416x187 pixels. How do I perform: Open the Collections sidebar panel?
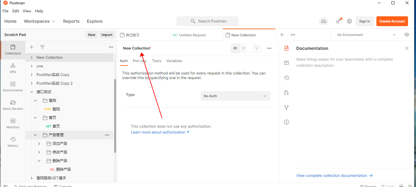(x=13, y=49)
